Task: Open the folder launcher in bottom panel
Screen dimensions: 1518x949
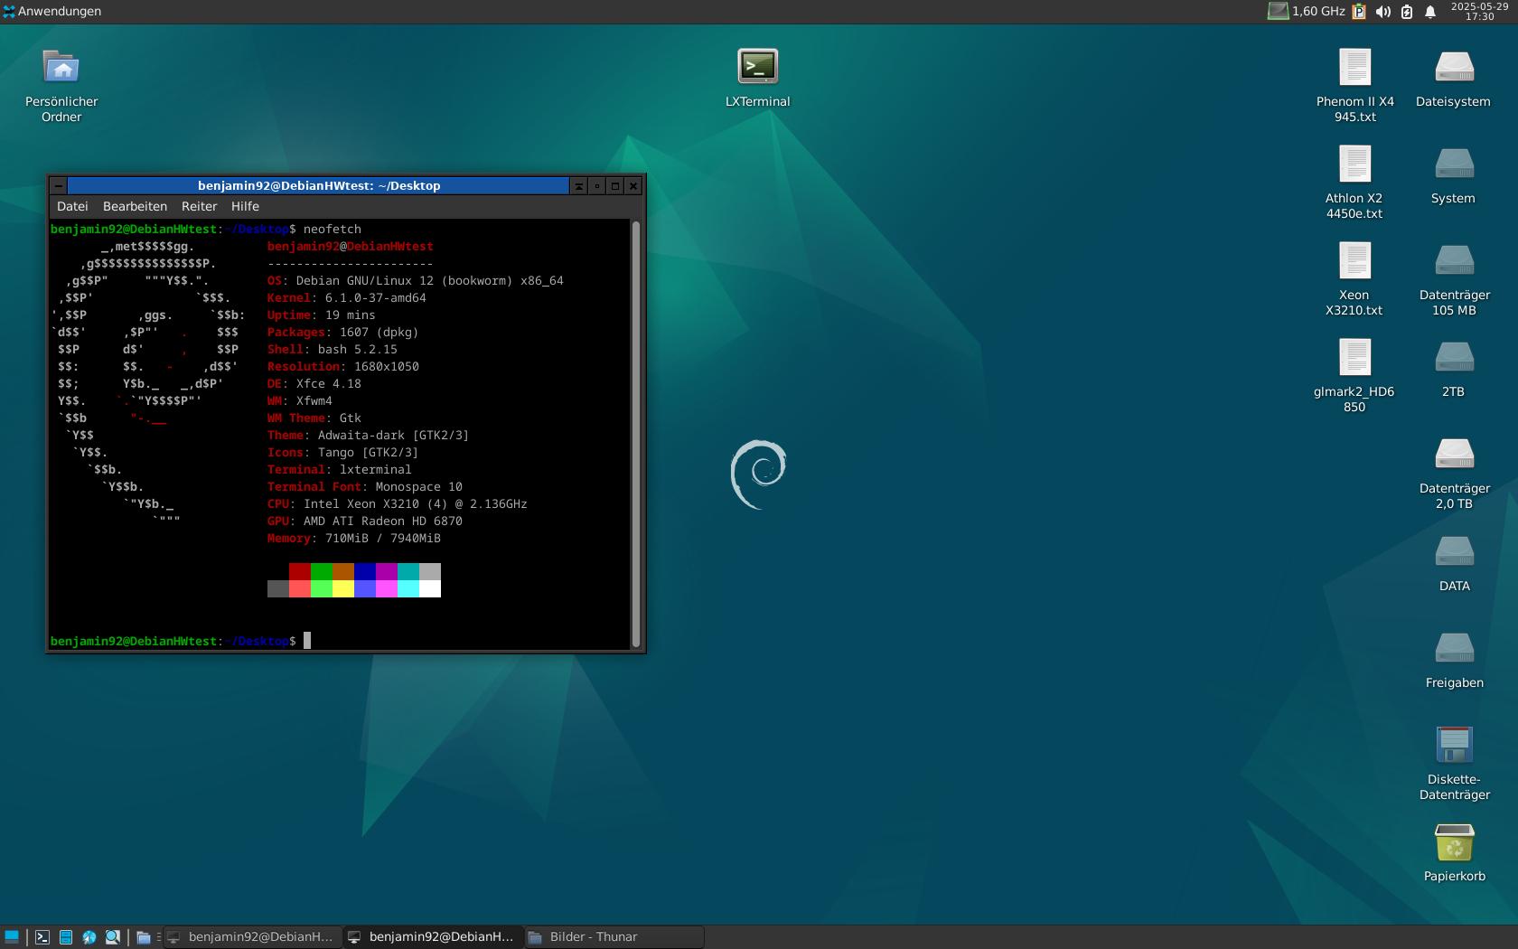Action: coord(144,937)
